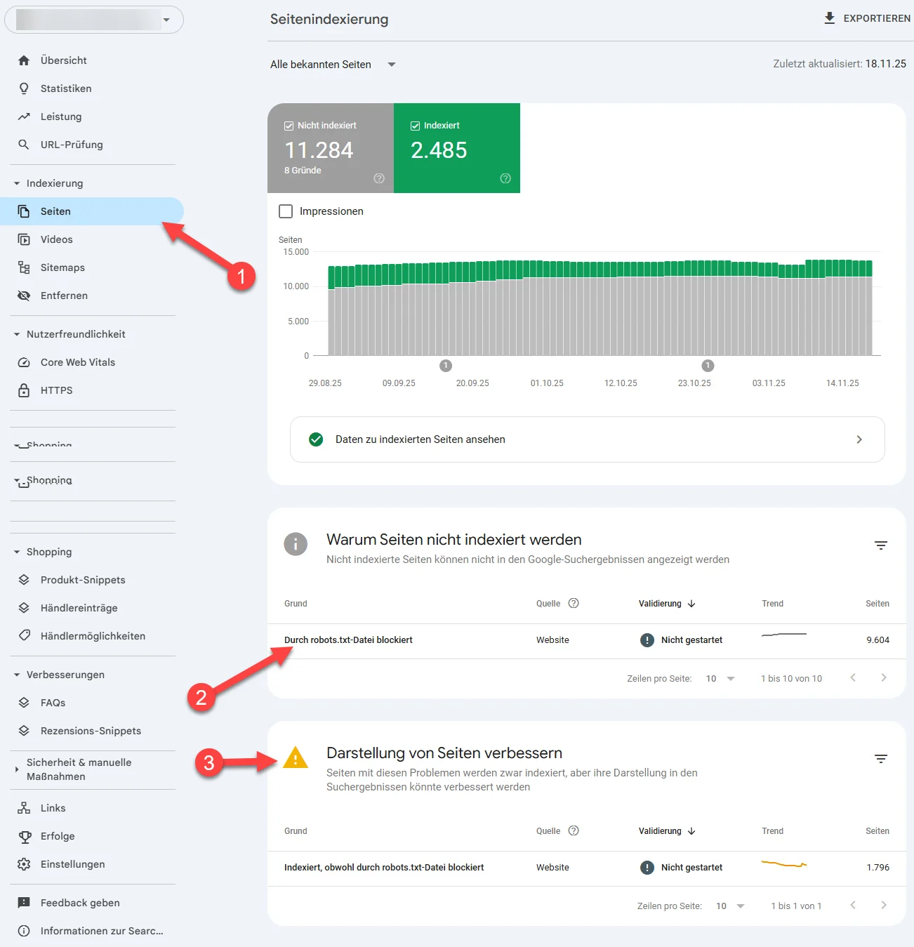
Task: Click the Feedback geben icon
Action: coord(24,903)
